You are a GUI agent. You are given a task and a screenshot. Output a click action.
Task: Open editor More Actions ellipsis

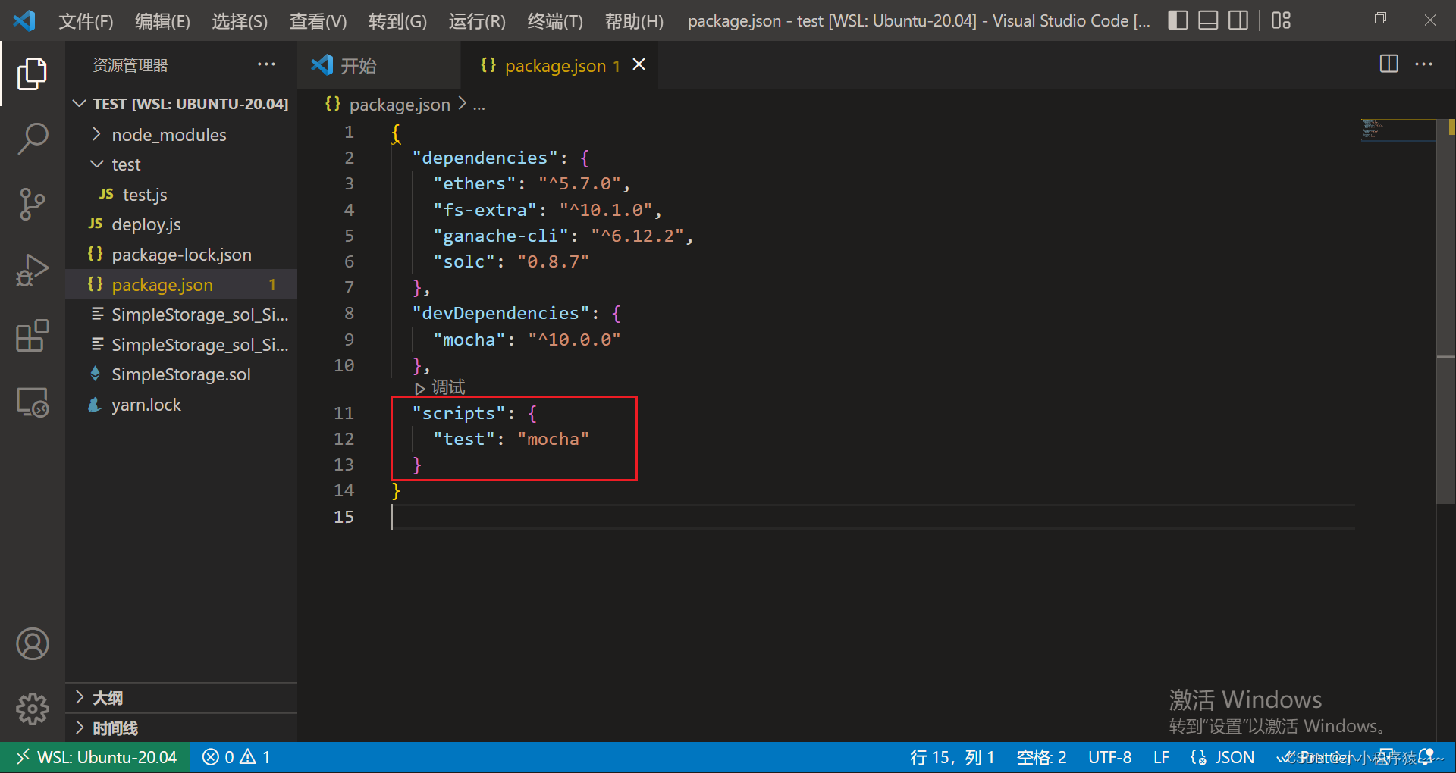click(x=1423, y=64)
